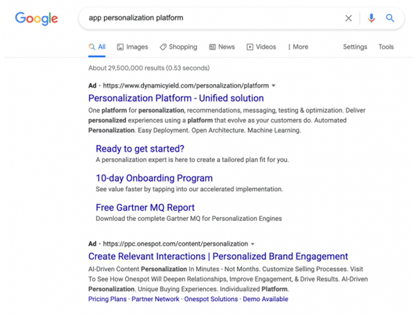Click inside the search query text field

(x=212, y=18)
